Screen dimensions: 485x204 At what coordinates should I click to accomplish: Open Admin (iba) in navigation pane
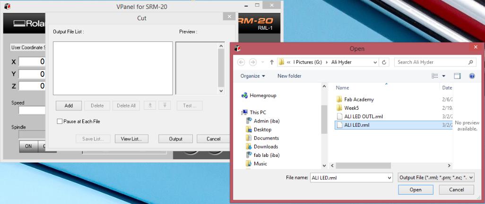pyautogui.click(x=263, y=121)
